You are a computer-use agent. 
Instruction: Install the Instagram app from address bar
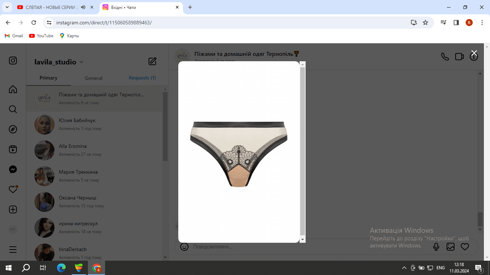(414, 23)
